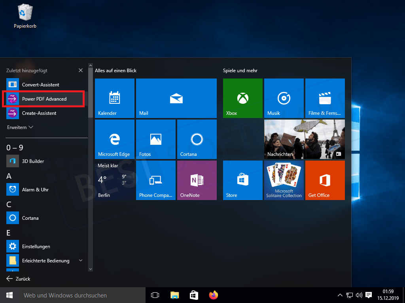Open Power PDF Advanced from recently added
This screenshot has width=405, height=303.
pyautogui.click(x=44, y=99)
